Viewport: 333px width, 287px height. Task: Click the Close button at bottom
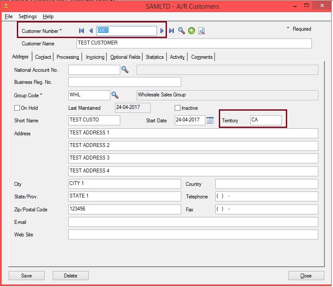[306, 275]
